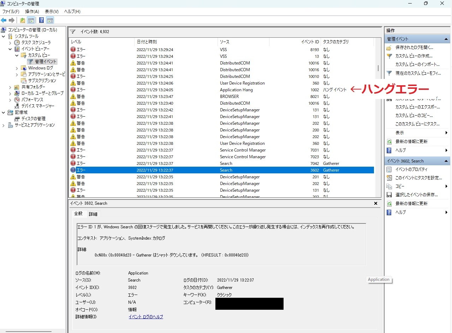
Task: Switch to the 全般 tab
Action: (78, 214)
